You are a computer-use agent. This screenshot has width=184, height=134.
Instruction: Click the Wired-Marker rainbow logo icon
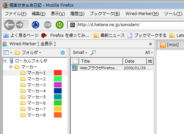tap(5, 44)
